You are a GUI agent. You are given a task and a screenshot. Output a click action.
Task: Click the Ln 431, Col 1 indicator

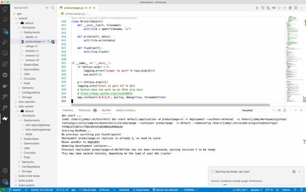pyautogui.click(x=240, y=190)
